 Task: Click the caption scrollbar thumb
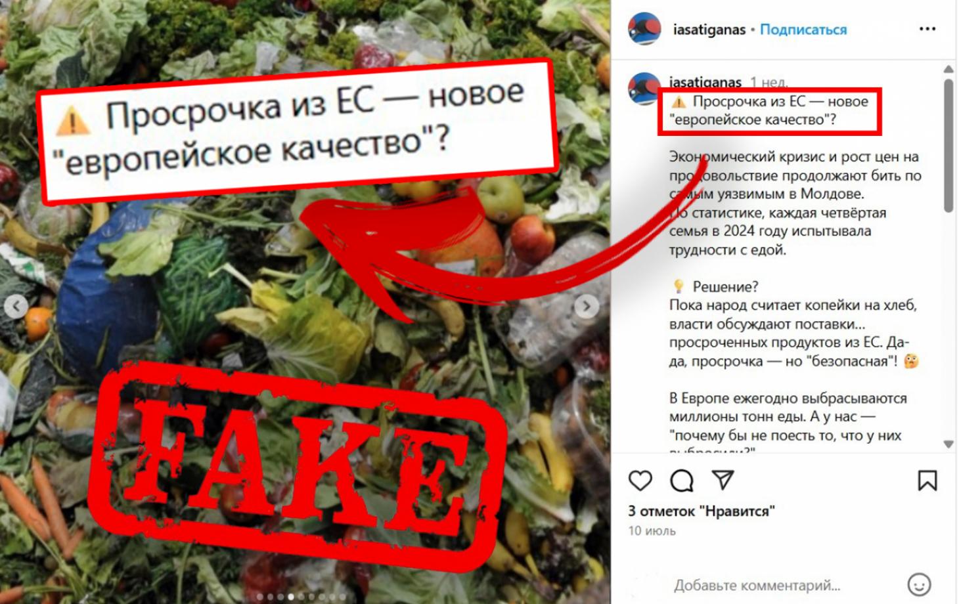tap(948, 146)
